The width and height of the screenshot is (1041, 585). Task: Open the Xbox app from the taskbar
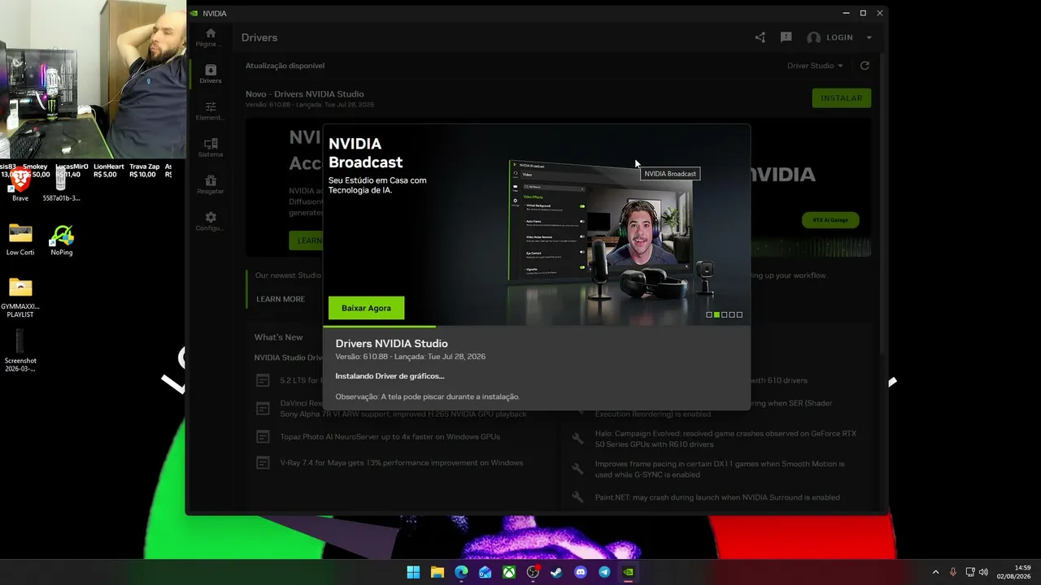(x=508, y=572)
